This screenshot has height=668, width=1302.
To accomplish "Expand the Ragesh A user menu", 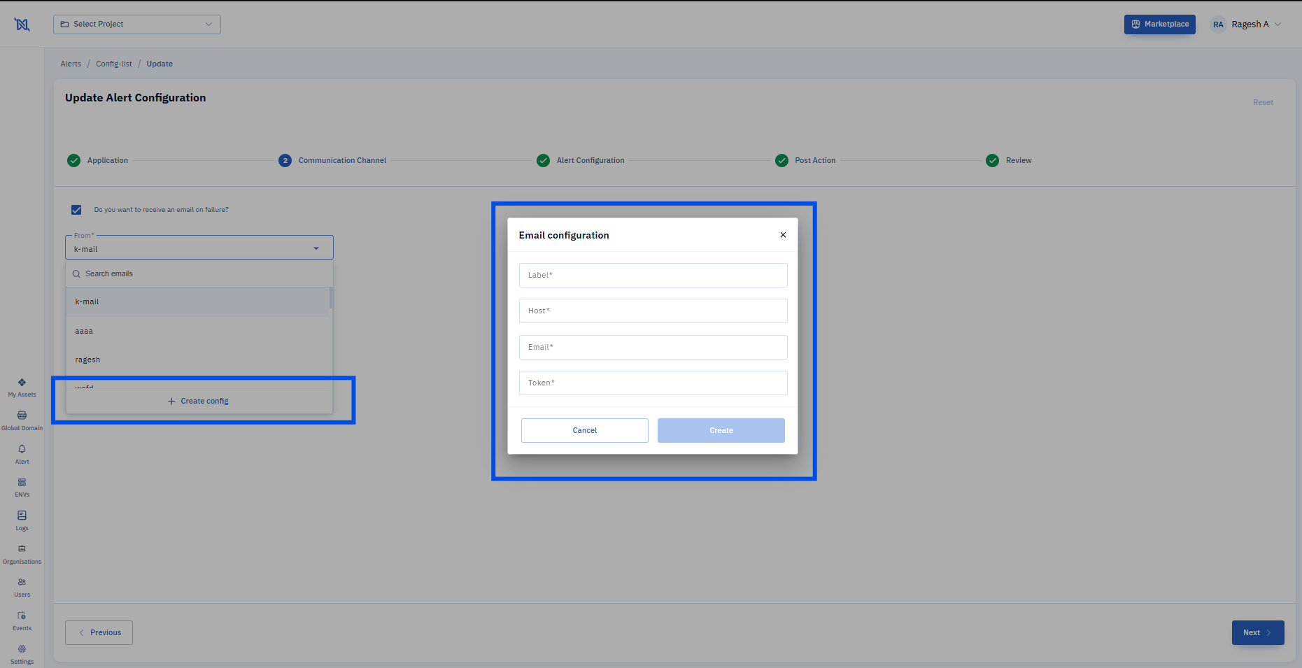I will pyautogui.click(x=1278, y=24).
